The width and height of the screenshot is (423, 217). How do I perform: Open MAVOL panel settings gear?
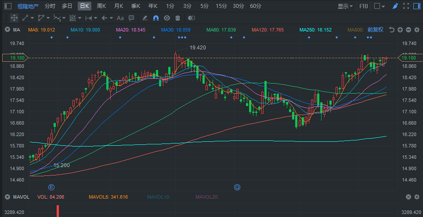pos(417,197)
